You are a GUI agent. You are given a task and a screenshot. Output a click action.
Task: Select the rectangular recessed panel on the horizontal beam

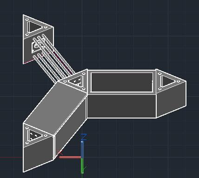tap(122, 82)
